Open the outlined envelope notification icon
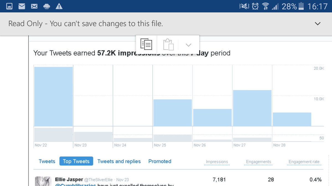The width and height of the screenshot is (332, 186). [x=34, y=6]
